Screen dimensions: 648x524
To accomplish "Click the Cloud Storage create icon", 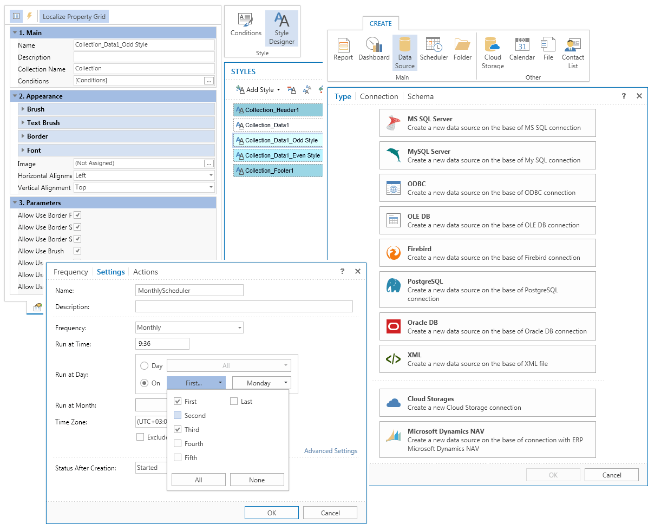I will (x=493, y=53).
